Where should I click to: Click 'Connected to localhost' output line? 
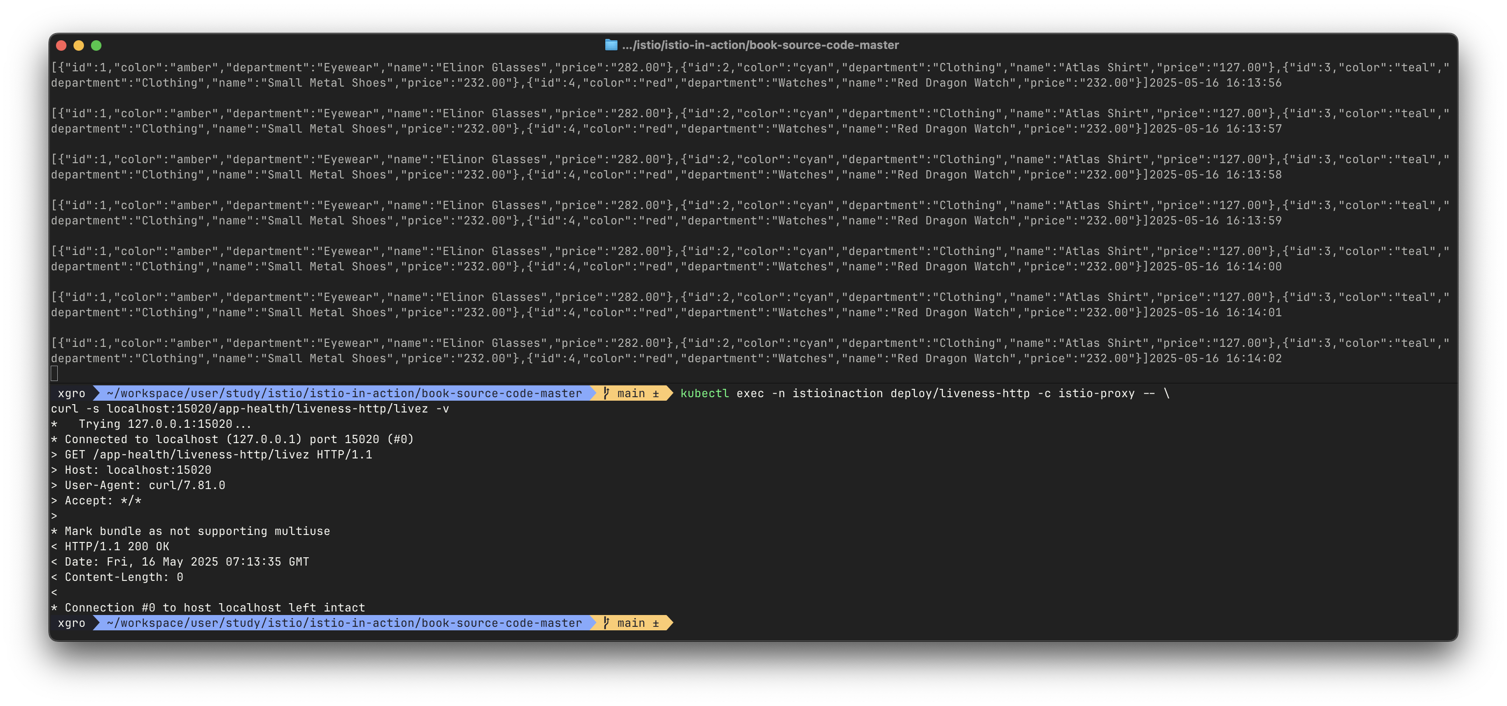[232, 439]
